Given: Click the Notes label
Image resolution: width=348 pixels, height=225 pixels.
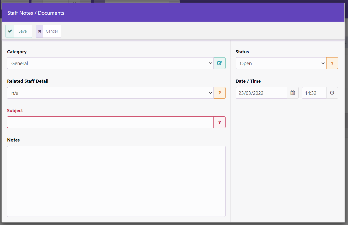Looking at the screenshot, I should (x=13, y=140).
